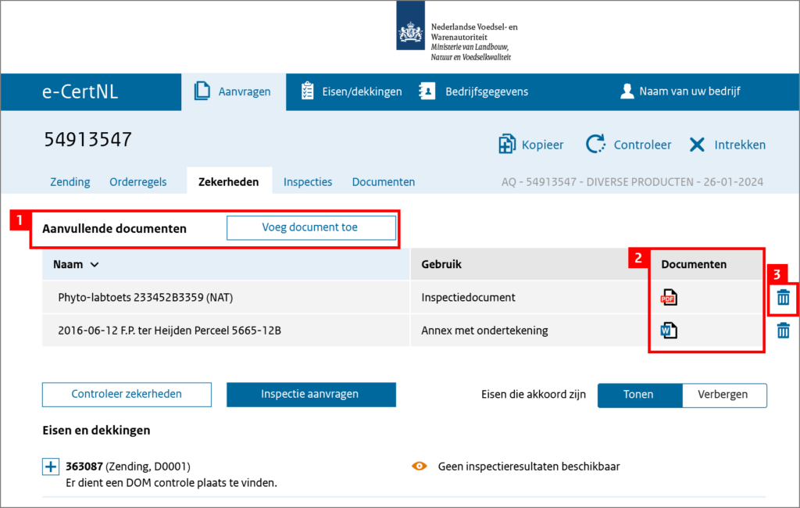
Task: Click the eye icon next to 363087
Action: [420, 466]
